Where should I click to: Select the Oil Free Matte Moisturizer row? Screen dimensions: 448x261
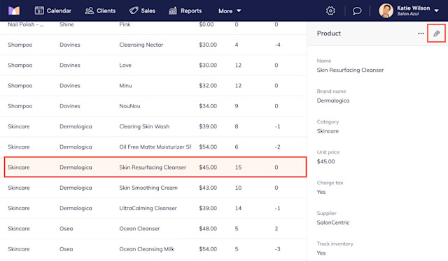[x=153, y=147]
